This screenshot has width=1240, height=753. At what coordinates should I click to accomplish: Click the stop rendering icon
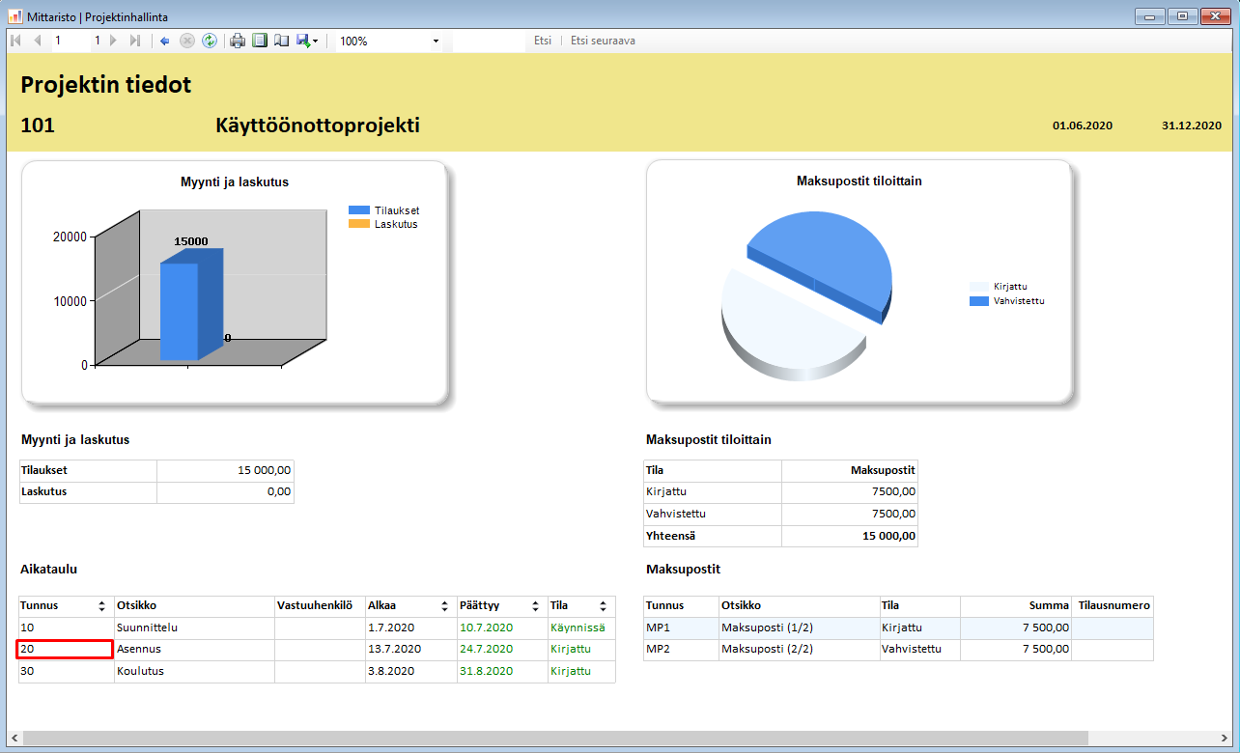(x=187, y=41)
